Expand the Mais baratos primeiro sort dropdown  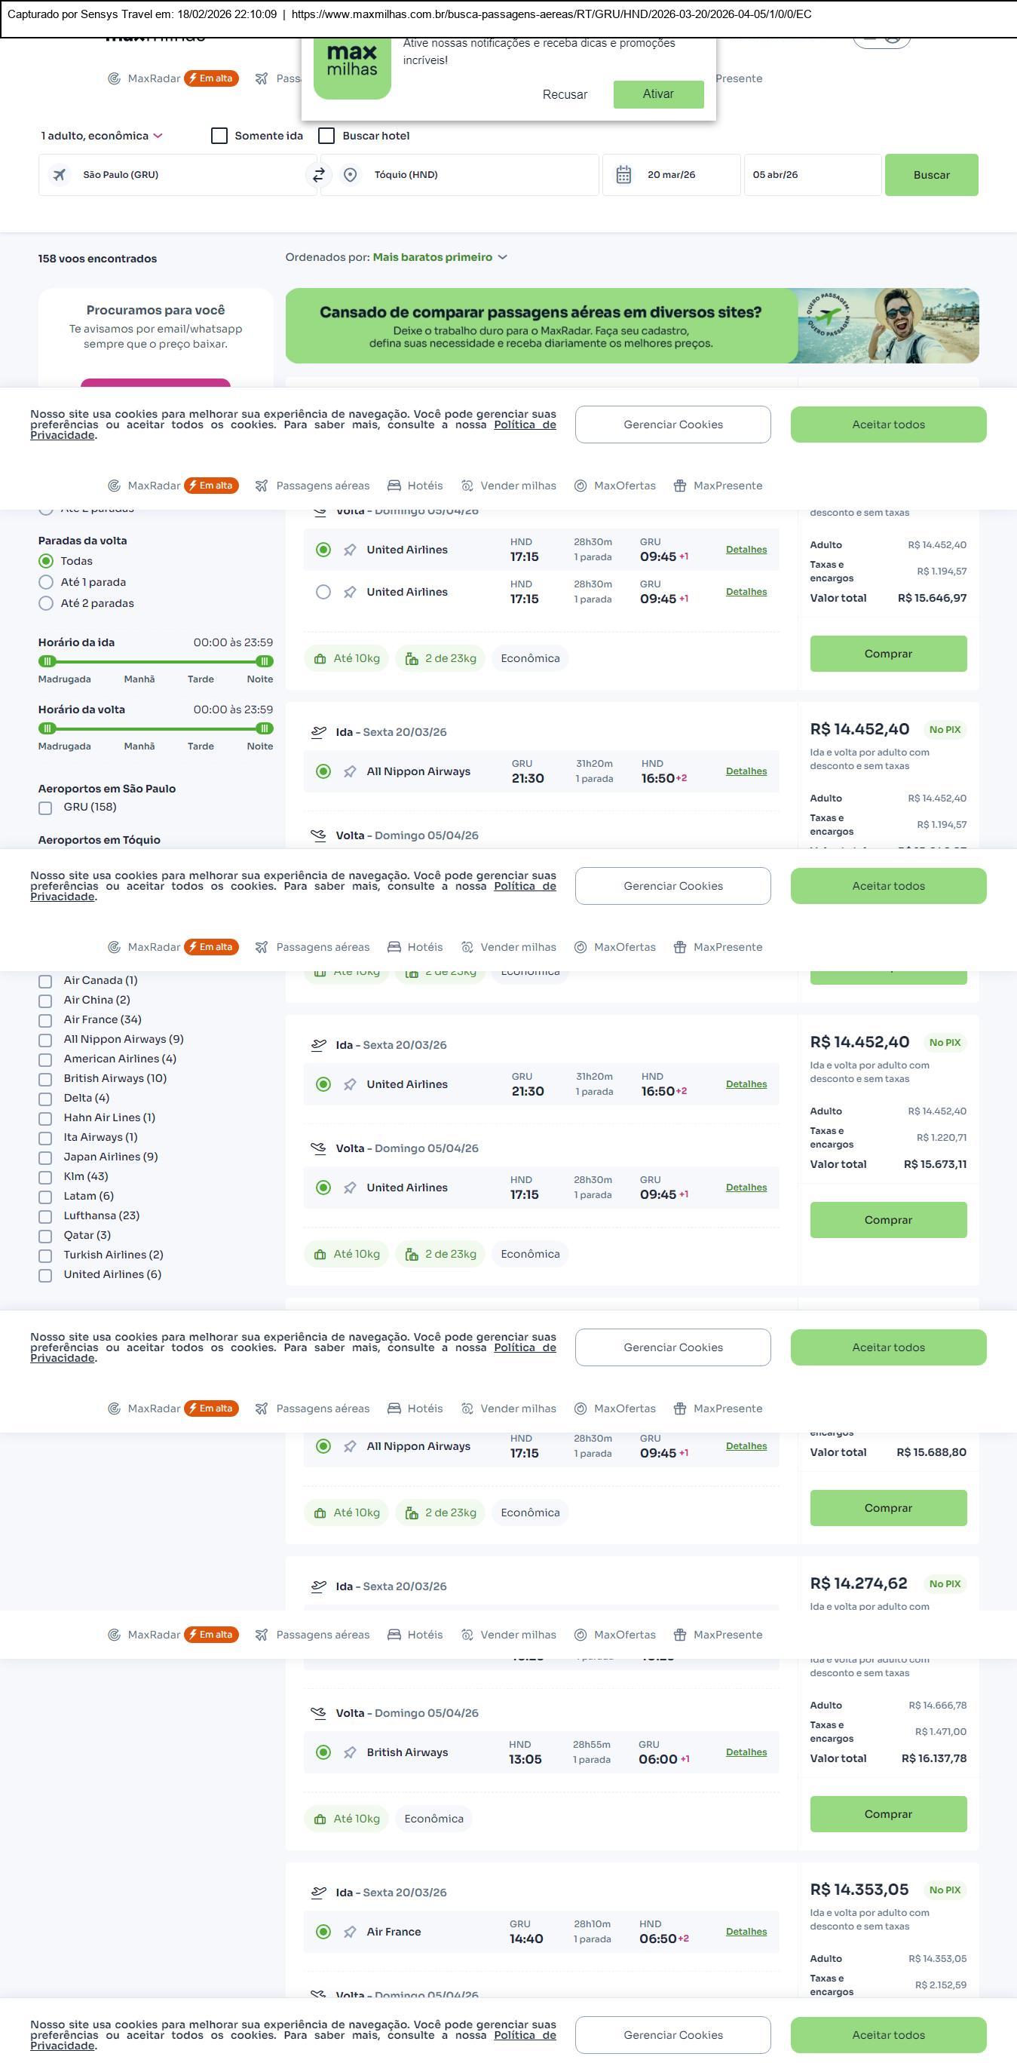coord(439,257)
